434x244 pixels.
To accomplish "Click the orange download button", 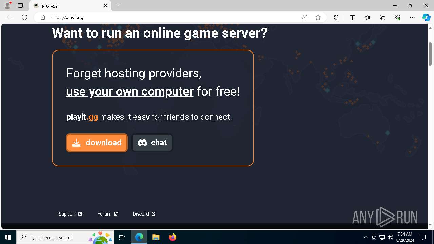I will (97, 143).
